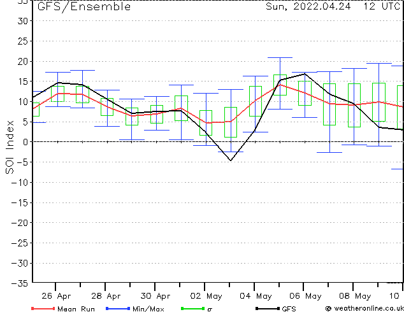Image resolution: width=404 pixels, height=312 pixels.
Task: Click the 08 May x-axis label
Action: click(355, 296)
